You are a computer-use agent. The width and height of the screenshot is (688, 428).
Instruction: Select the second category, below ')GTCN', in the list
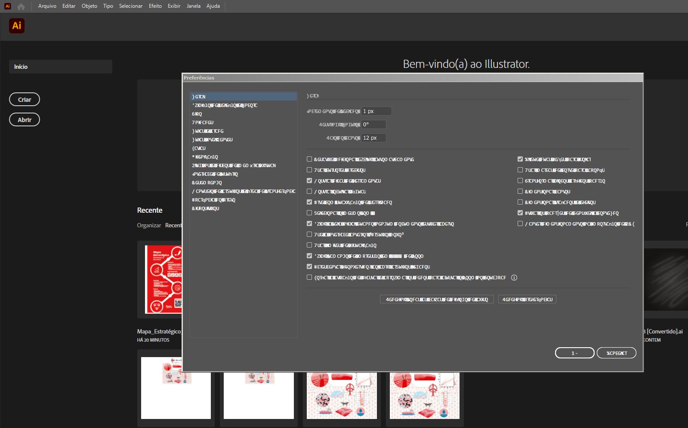coord(244,105)
